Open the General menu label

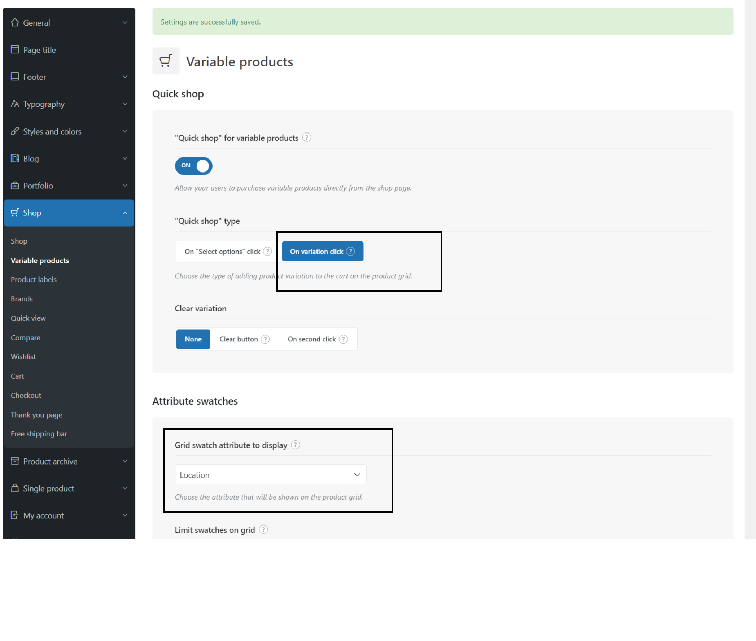(x=37, y=22)
